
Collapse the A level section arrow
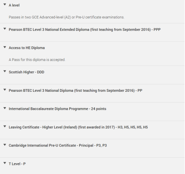click(5, 5)
